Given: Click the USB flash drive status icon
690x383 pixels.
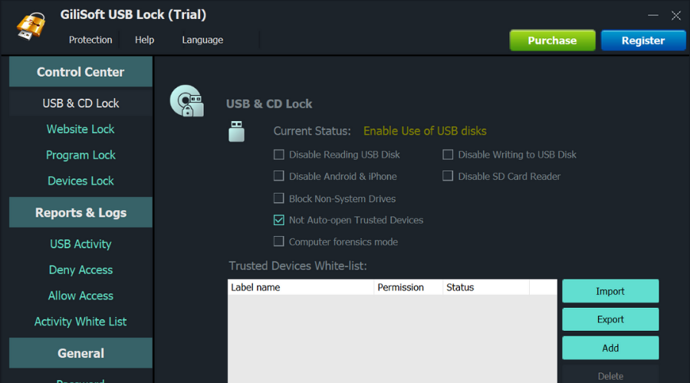Looking at the screenshot, I should pyautogui.click(x=236, y=131).
